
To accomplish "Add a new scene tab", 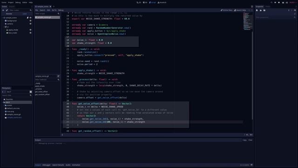I will 54,7.
